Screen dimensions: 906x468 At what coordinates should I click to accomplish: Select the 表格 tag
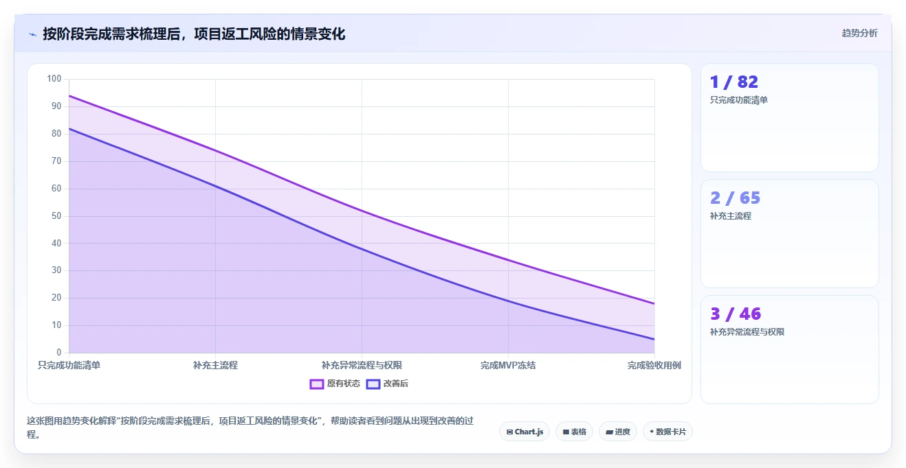coord(574,432)
